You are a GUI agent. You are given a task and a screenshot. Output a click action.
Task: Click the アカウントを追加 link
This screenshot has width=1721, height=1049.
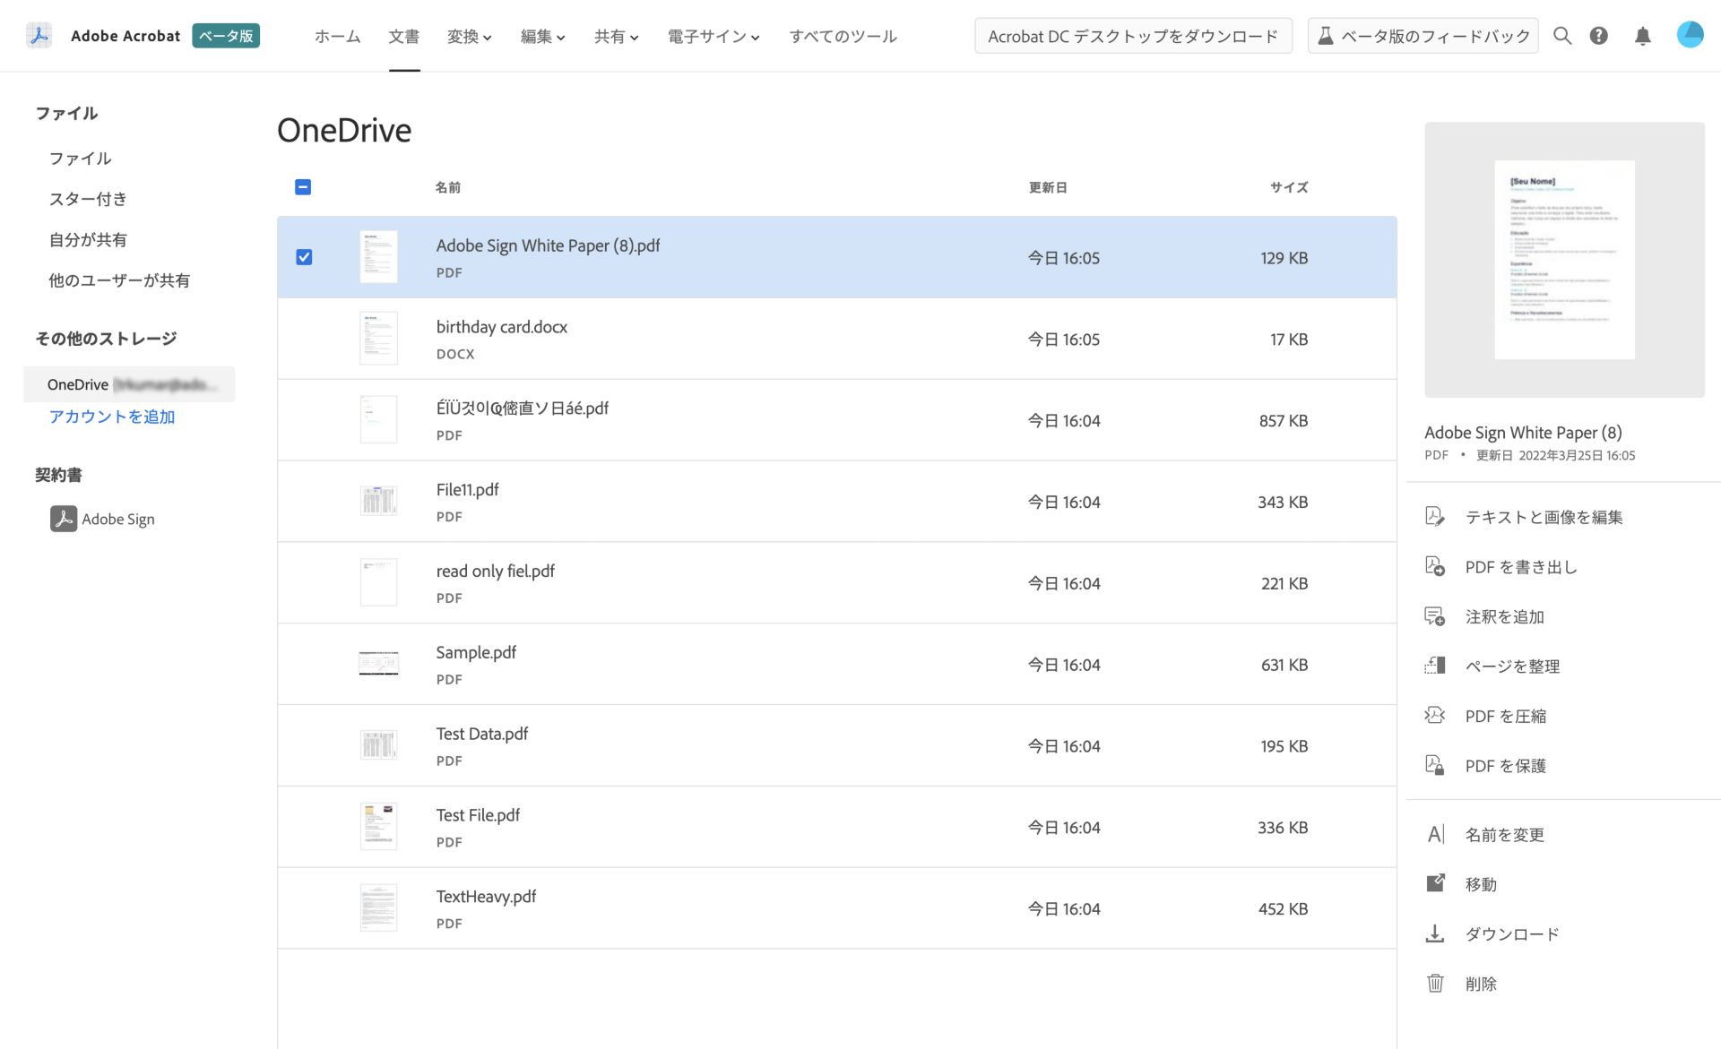pyautogui.click(x=112, y=417)
